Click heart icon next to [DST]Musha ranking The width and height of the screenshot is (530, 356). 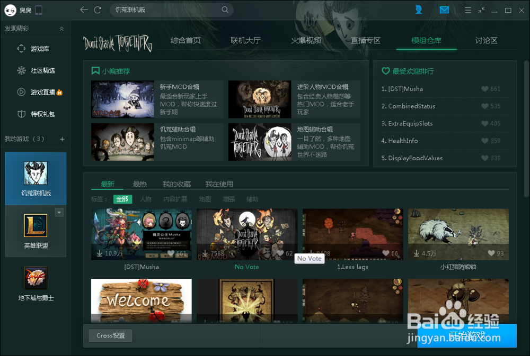coord(485,89)
